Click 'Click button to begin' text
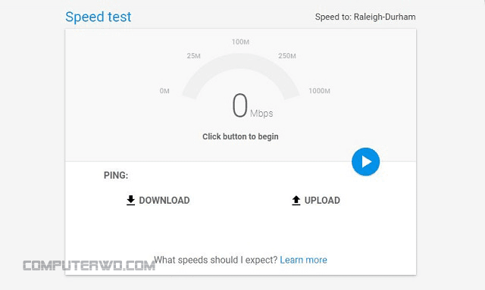Screen dimensions: 485x290 tap(240, 136)
